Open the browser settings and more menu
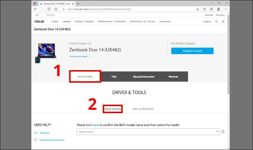Image resolution: width=253 pixels, height=150 pixels. pyautogui.click(x=226, y=9)
